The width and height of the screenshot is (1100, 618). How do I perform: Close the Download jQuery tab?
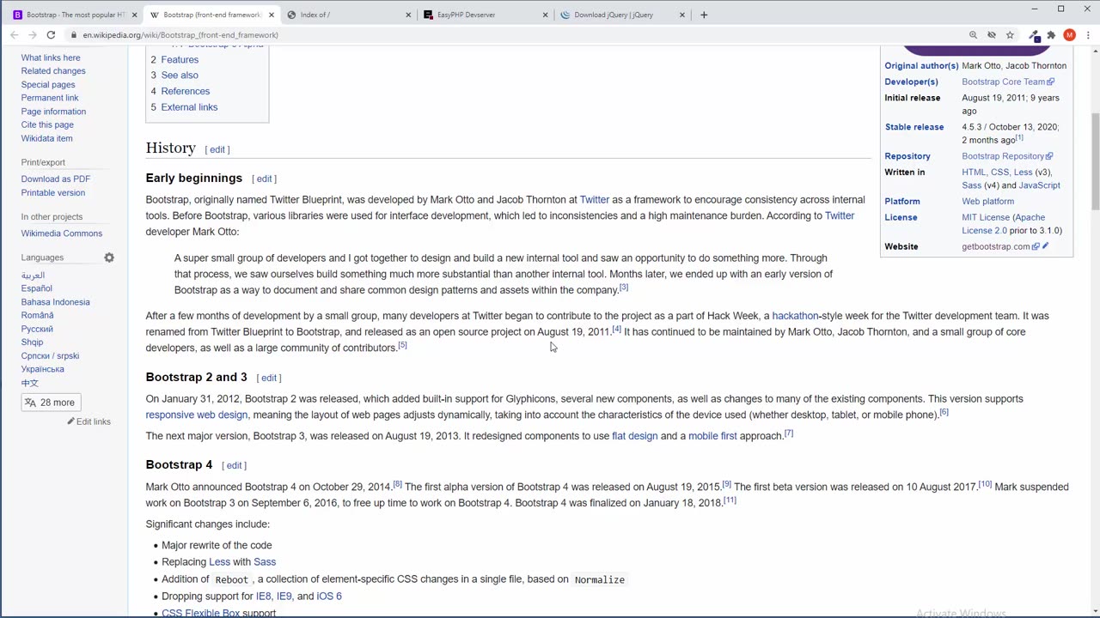682,15
